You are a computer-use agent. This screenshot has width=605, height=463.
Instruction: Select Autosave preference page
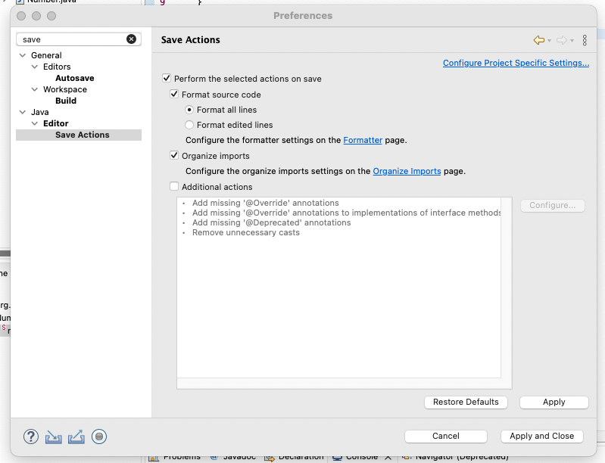75,78
